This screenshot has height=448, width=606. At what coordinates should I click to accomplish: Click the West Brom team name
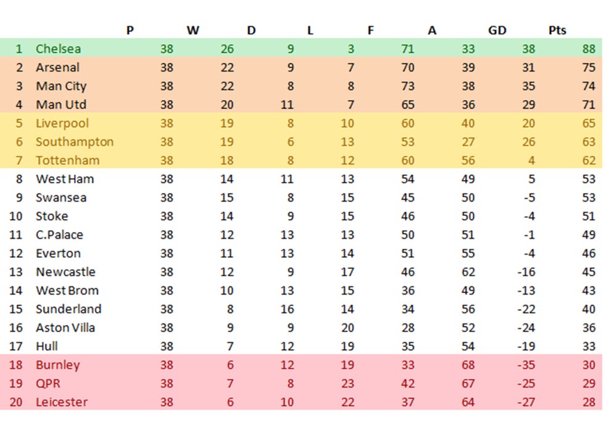click(67, 290)
